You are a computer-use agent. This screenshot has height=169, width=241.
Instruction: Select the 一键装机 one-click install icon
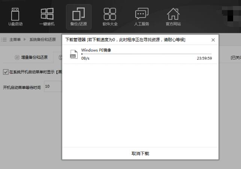pyautogui.click(x=47, y=17)
